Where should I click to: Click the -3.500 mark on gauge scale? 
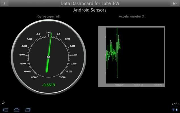[34, 77]
